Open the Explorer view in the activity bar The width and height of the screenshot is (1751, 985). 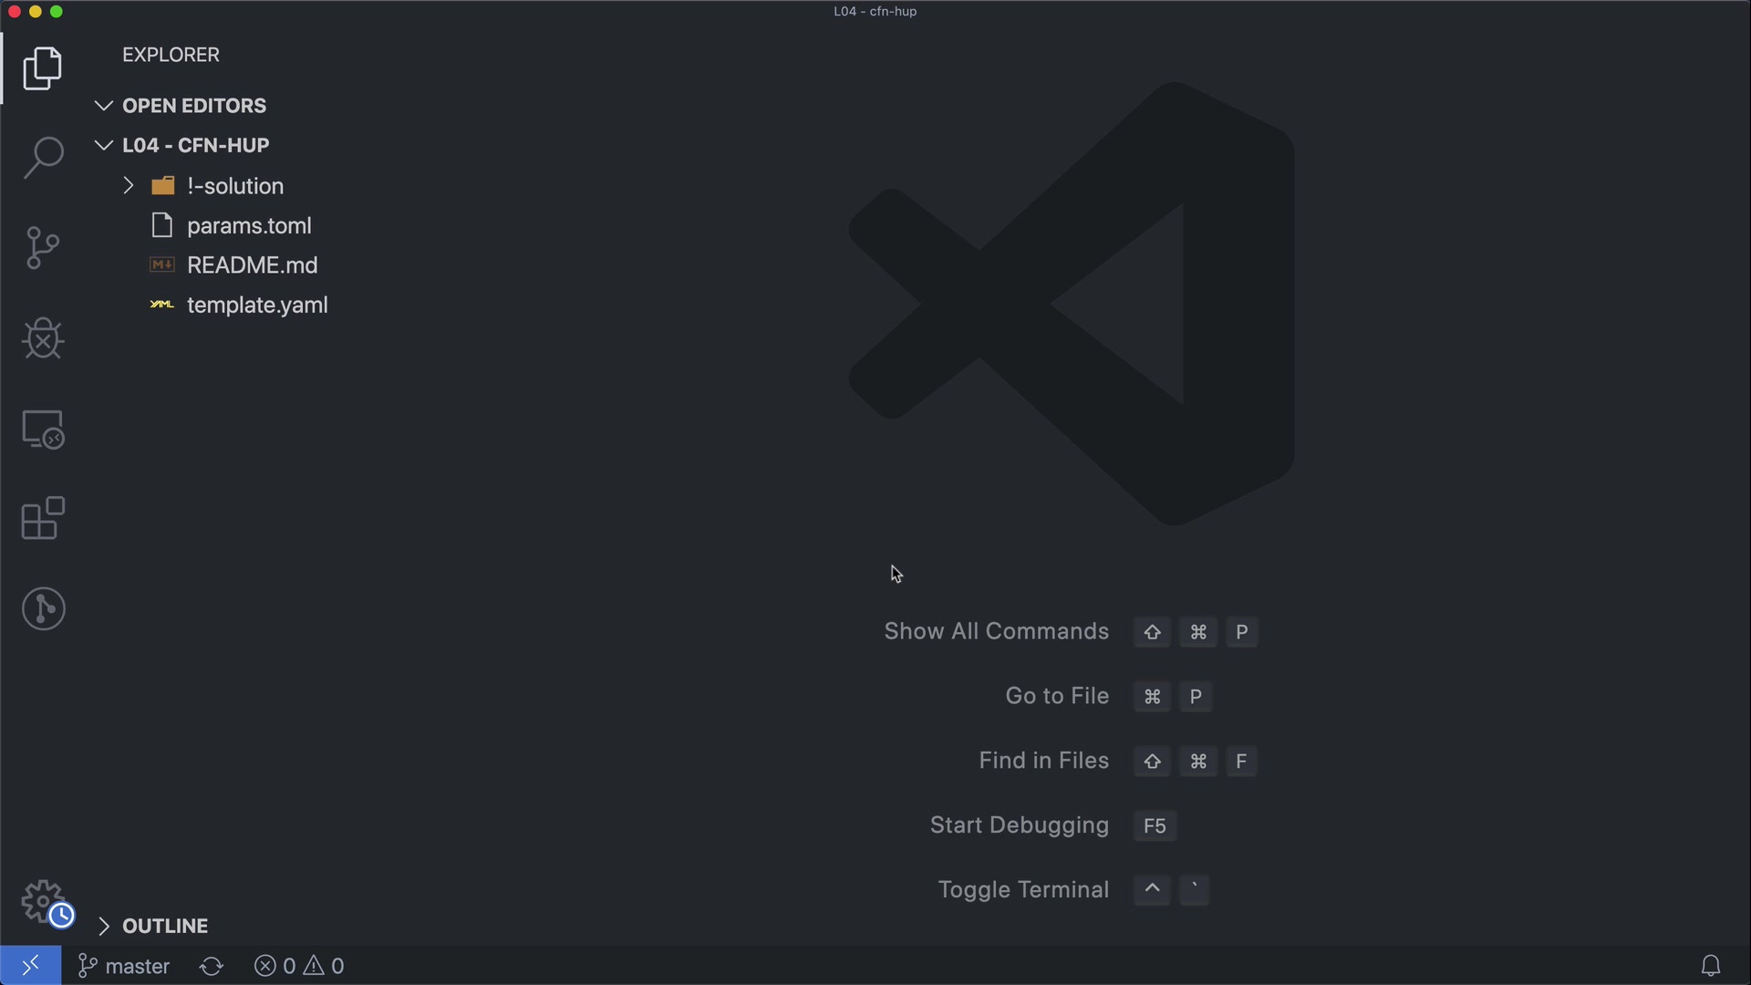(x=43, y=68)
